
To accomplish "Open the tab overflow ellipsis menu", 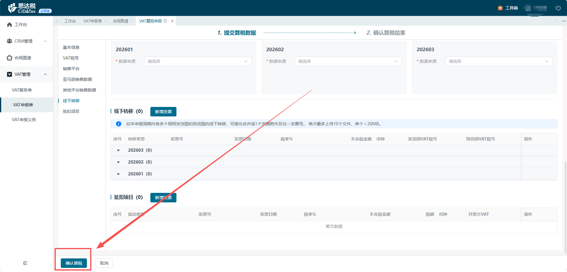I will (564, 21).
